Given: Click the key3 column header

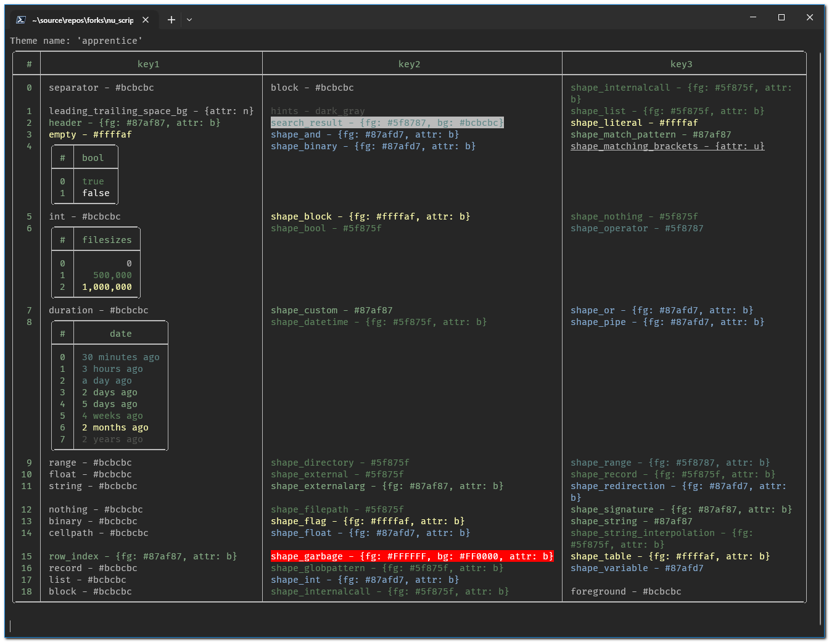Looking at the screenshot, I should click(x=682, y=64).
